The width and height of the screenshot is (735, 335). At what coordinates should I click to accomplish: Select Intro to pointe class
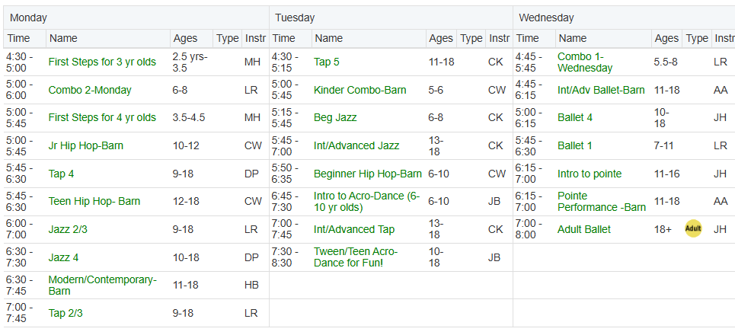click(590, 174)
